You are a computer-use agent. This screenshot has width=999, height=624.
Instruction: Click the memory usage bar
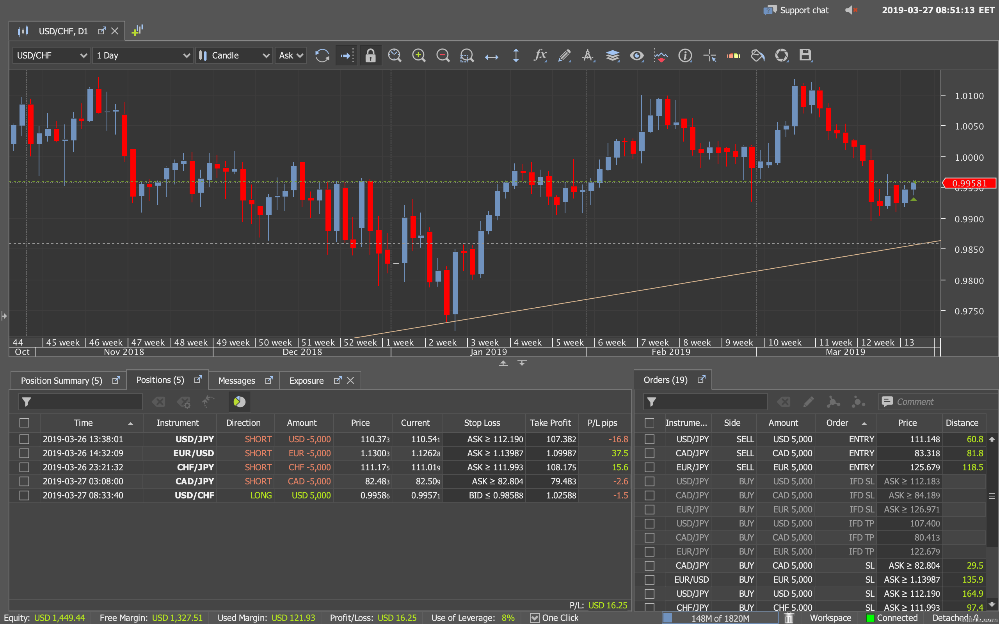click(720, 618)
